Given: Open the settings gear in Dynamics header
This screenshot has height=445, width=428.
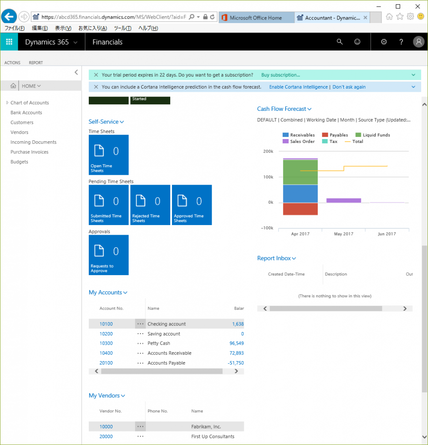Looking at the screenshot, I should point(384,42).
